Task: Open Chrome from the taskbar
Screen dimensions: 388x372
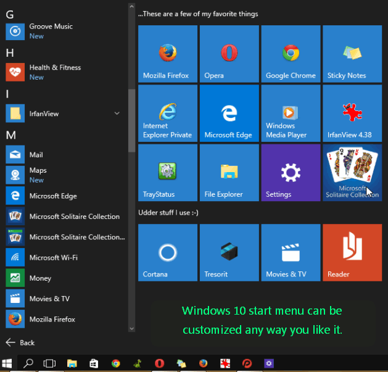Action: (115, 363)
